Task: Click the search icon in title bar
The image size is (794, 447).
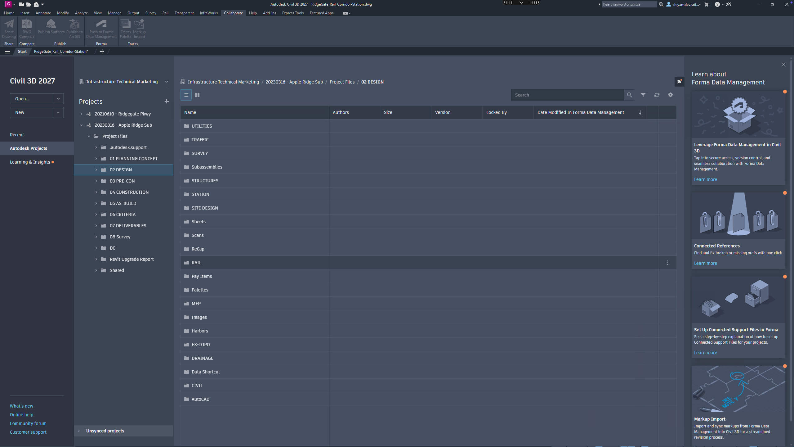Action: tap(661, 4)
